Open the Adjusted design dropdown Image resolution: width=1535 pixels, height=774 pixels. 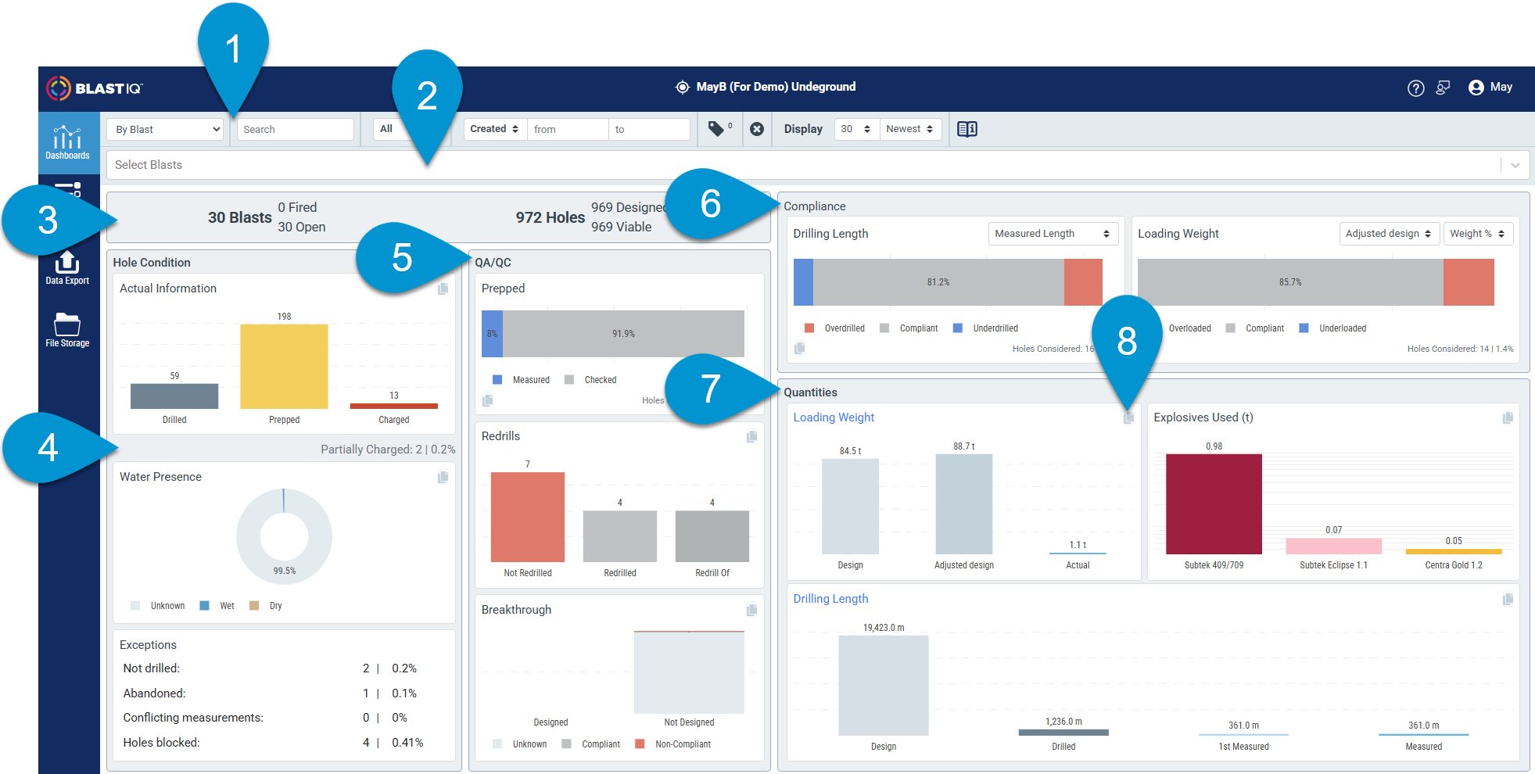pos(1389,234)
